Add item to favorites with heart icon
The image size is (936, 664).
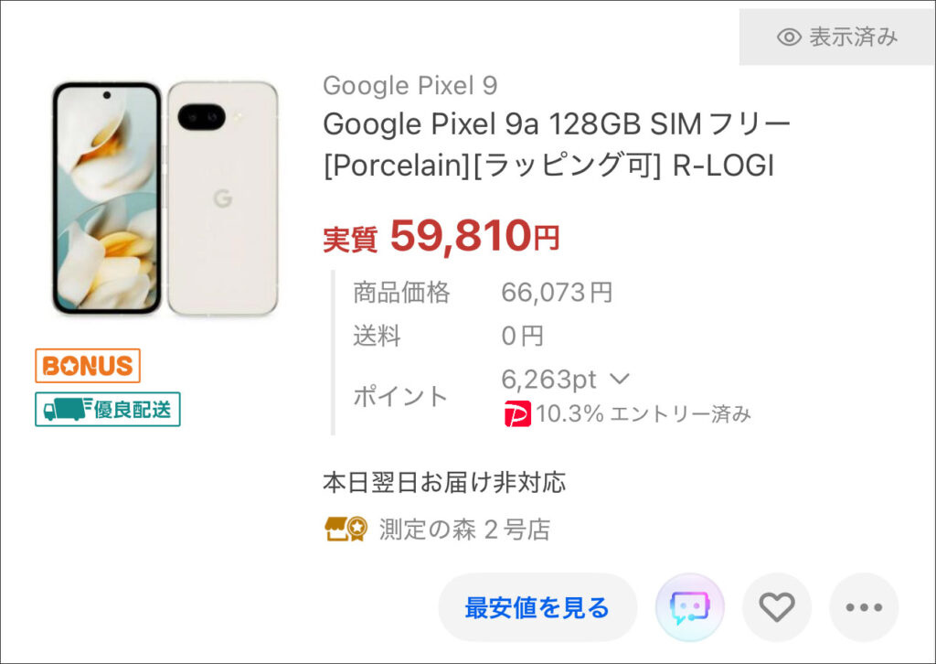pyautogui.click(x=777, y=607)
